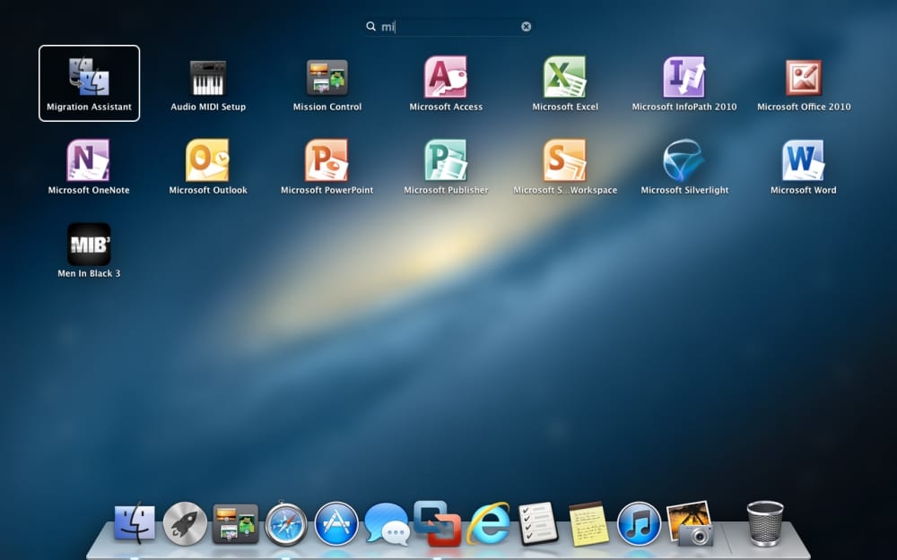Launch VMware Fusion from the Dock
The width and height of the screenshot is (897, 560).
coord(437,523)
